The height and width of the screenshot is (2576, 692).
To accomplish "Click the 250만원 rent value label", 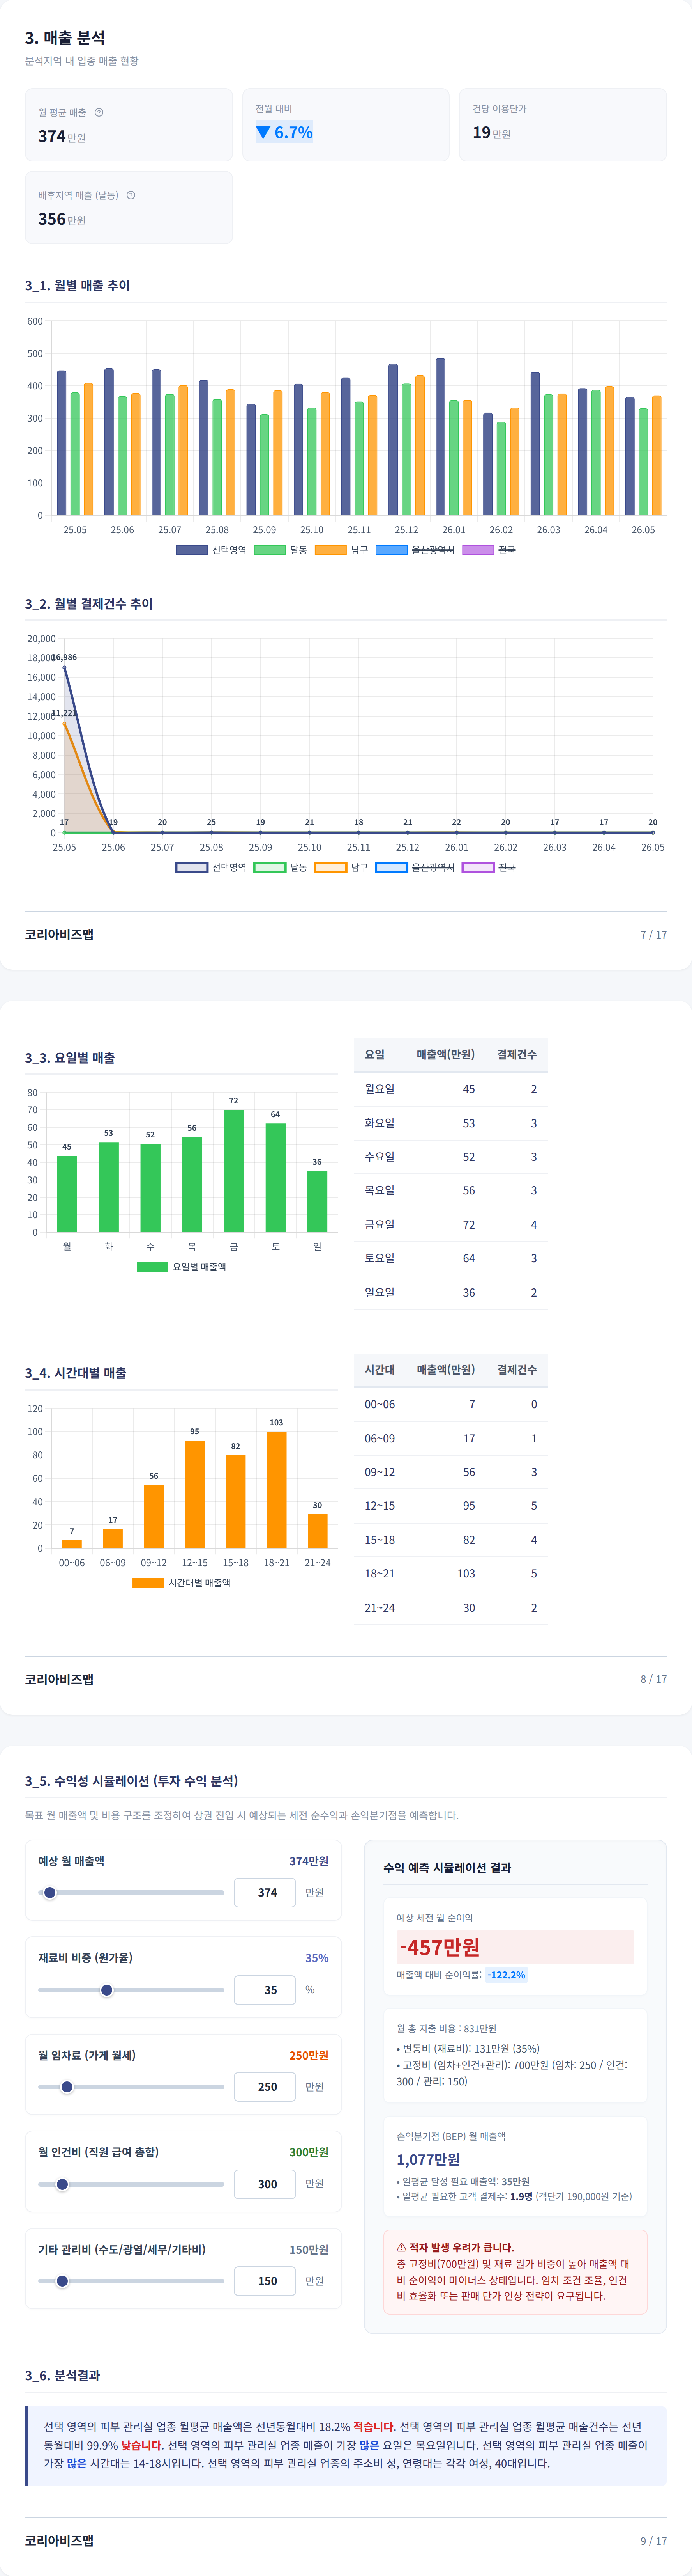I will pyautogui.click(x=309, y=2055).
